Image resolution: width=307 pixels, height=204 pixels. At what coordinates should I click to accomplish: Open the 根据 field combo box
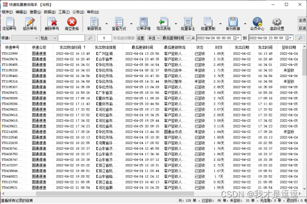(x=25, y=38)
